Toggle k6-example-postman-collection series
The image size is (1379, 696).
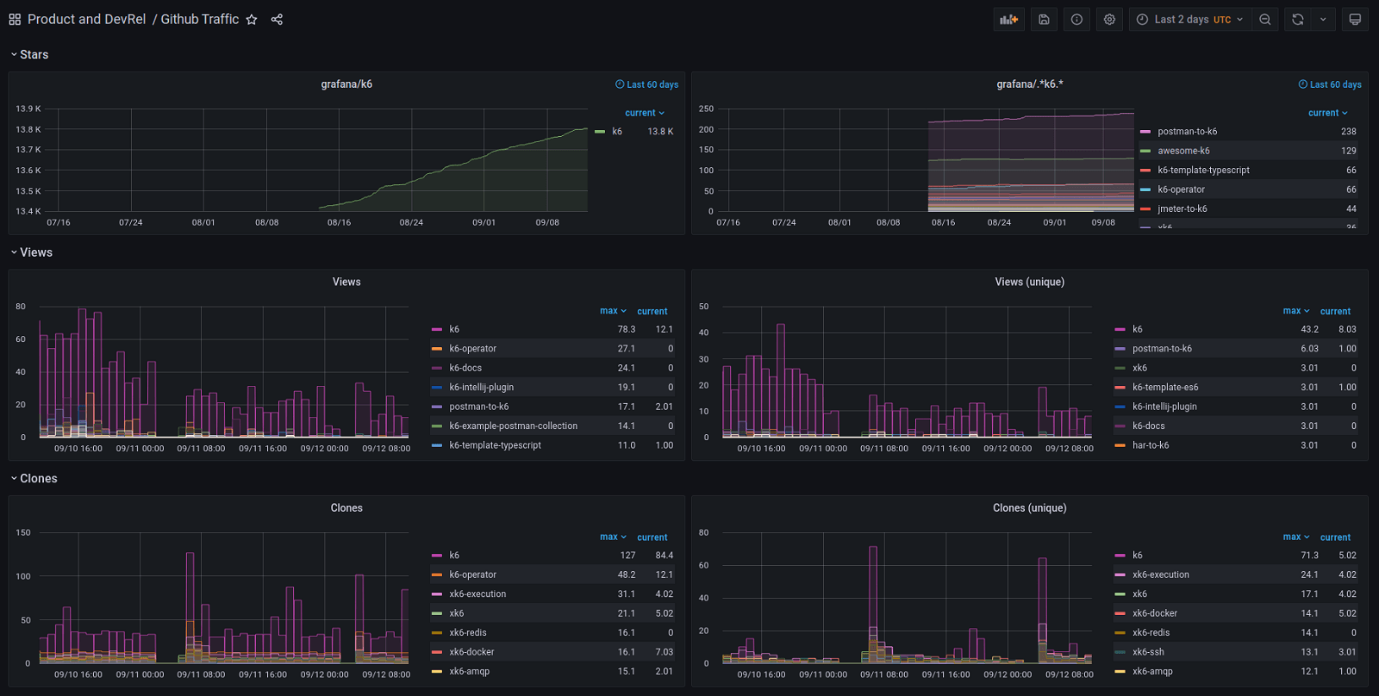(x=513, y=426)
